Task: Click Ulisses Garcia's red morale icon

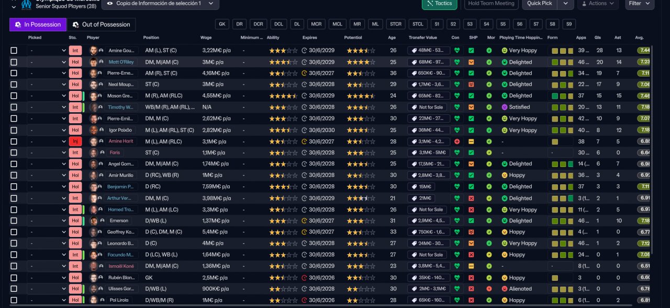Action: pos(489,289)
